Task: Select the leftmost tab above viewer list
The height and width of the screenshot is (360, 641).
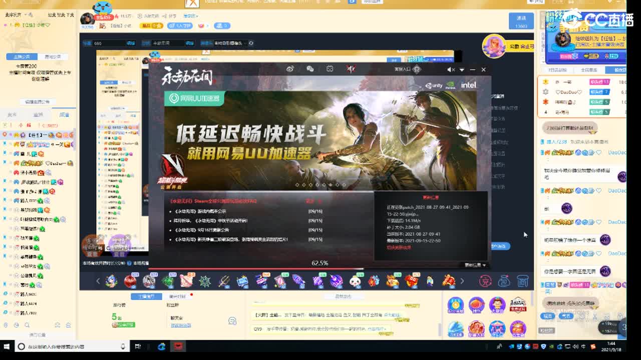Action: click(12, 115)
